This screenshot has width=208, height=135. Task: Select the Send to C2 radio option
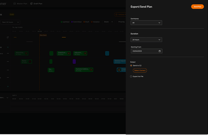pyautogui.click(x=131, y=66)
